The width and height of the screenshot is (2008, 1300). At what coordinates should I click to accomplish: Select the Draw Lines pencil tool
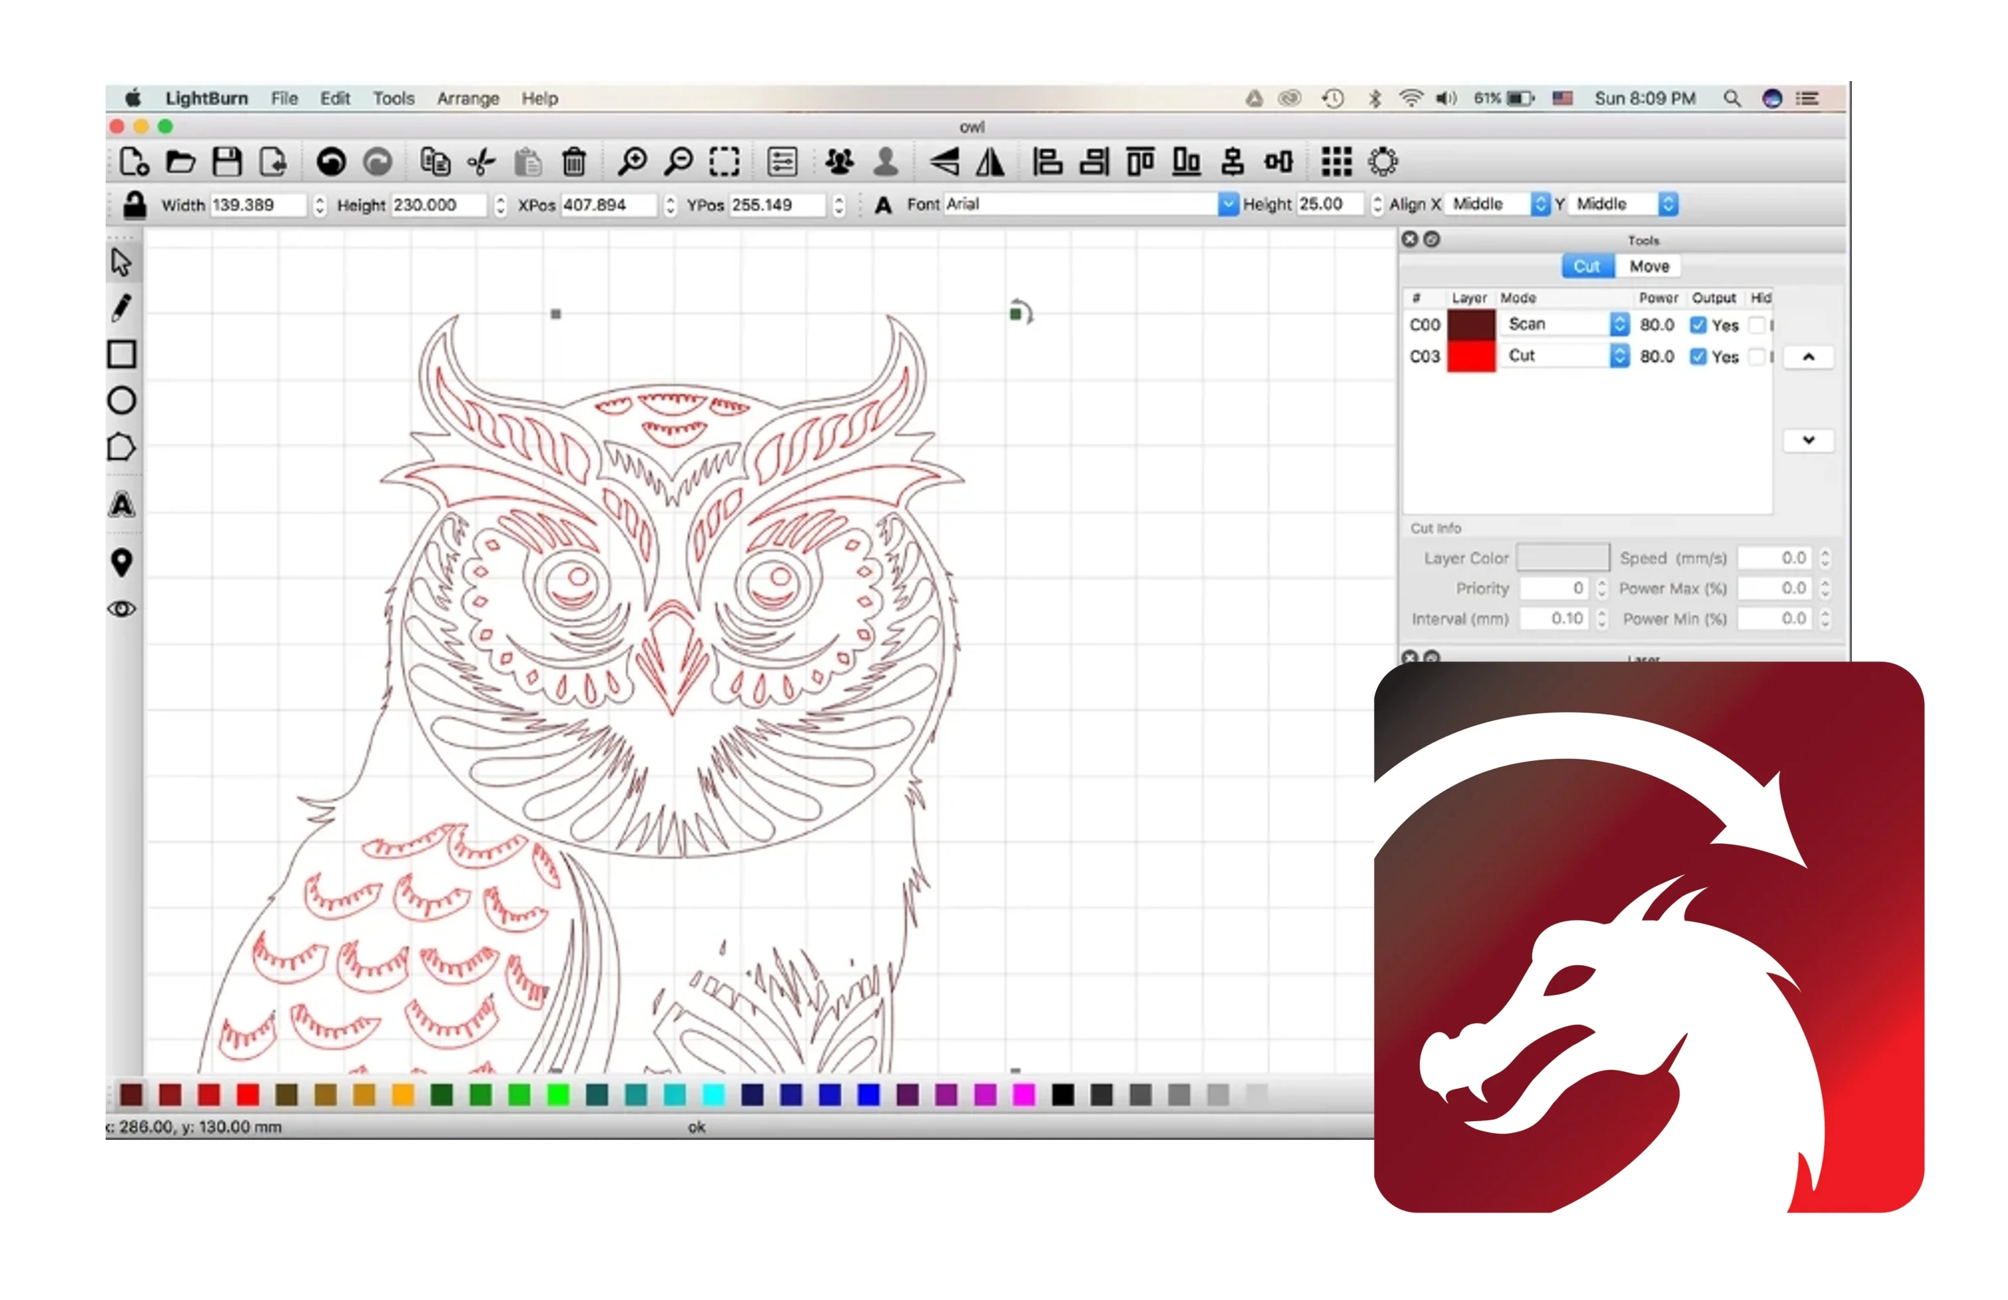[122, 308]
